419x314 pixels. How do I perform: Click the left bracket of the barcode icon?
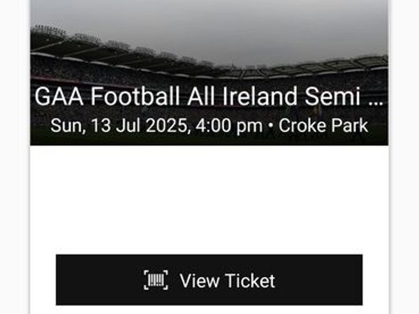point(146,280)
